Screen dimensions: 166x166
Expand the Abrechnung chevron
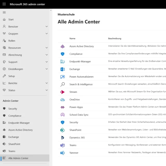(x=47, y=55)
